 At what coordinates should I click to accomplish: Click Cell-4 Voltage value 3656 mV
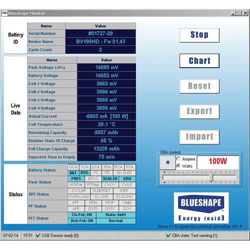(x=106, y=108)
